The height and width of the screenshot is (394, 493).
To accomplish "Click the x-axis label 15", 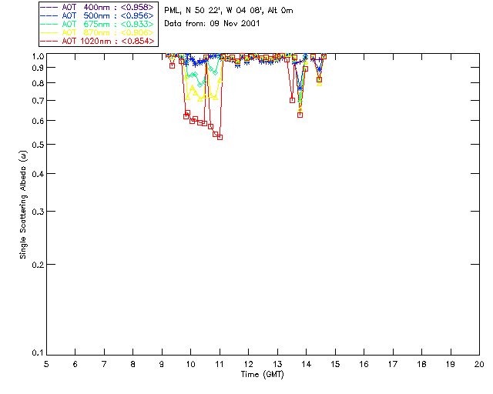I will (335, 364).
